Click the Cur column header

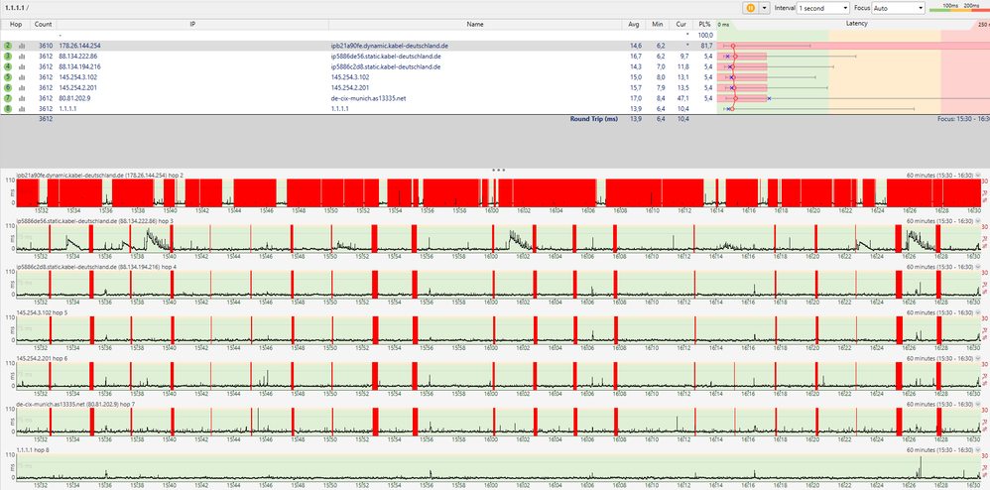[681, 24]
